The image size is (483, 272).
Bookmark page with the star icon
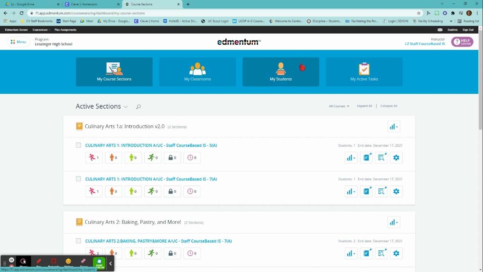419,13
